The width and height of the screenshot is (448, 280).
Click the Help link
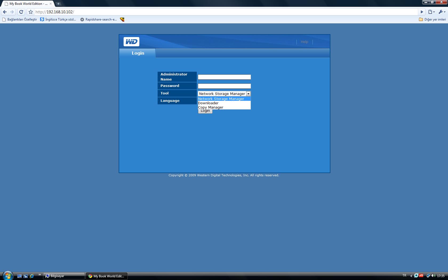304,42
